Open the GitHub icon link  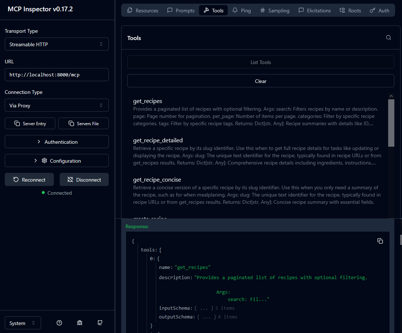tap(100, 323)
